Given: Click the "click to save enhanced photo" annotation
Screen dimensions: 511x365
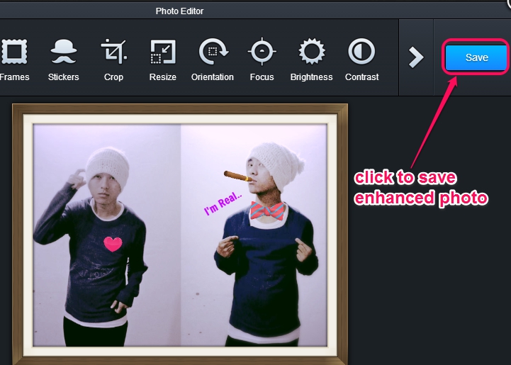Looking at the screenshot, I should pos(420,187).
